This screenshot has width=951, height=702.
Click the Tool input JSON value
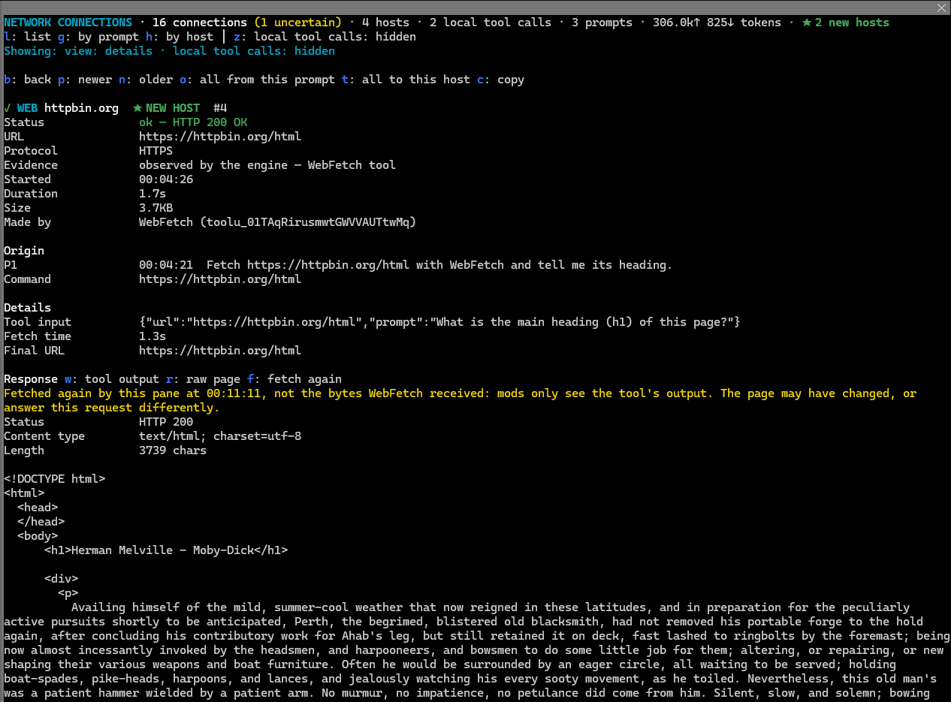tap(439, 321)
